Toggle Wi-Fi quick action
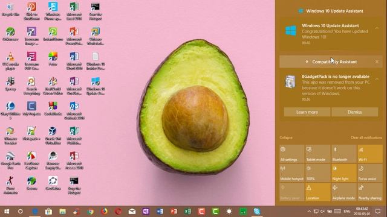387x217 pixels. [x=370, y=154]
